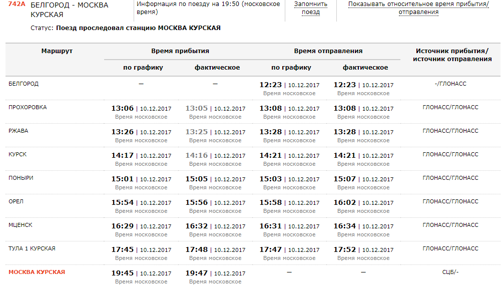Click the scheduled arrival time 17:45 at Тула
The width and height of the screenshot is (504, 288).
tap(123, 249)
